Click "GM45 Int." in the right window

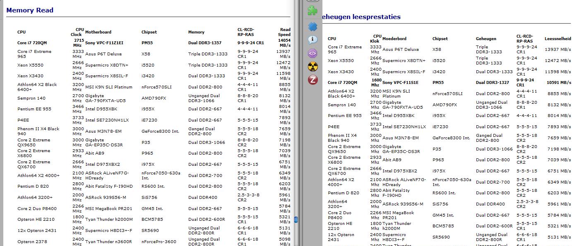(x=443, y=215)
